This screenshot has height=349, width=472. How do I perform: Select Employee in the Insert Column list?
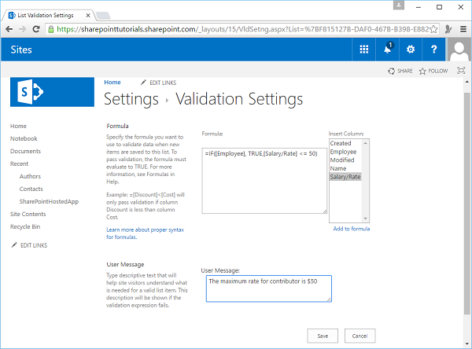343,151
